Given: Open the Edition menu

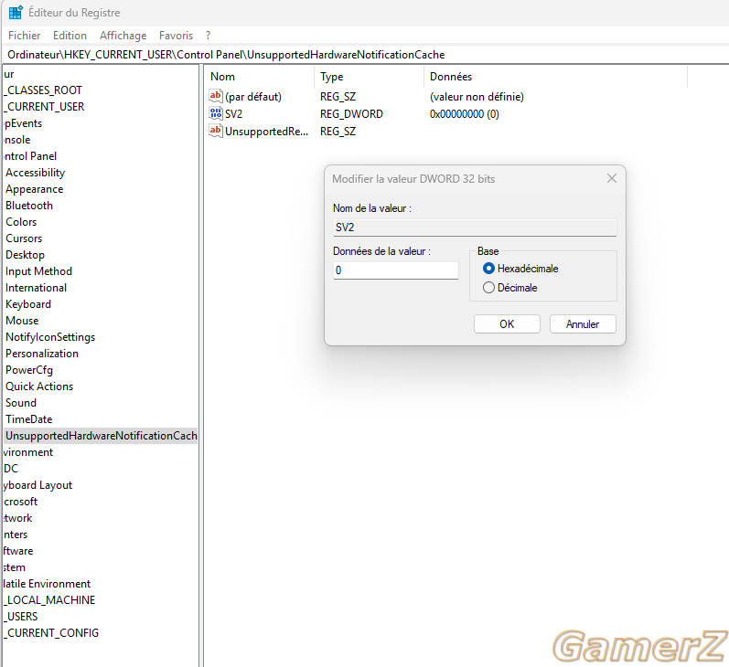Looking at the screenshot, I should [x=70, y=36].
